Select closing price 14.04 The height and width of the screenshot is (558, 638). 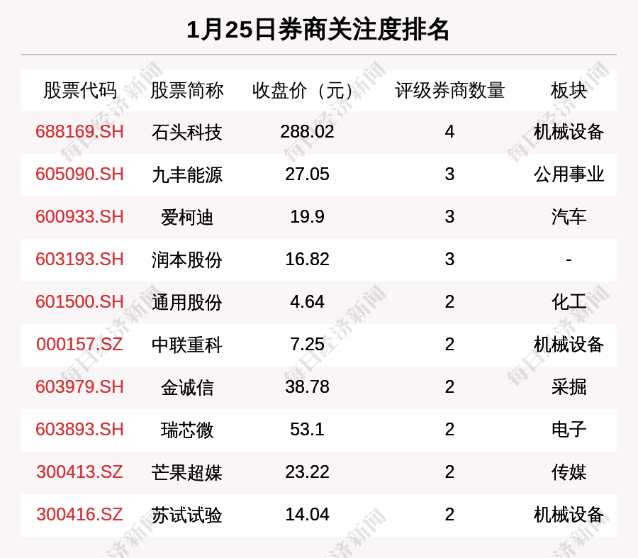coord(307,515)
